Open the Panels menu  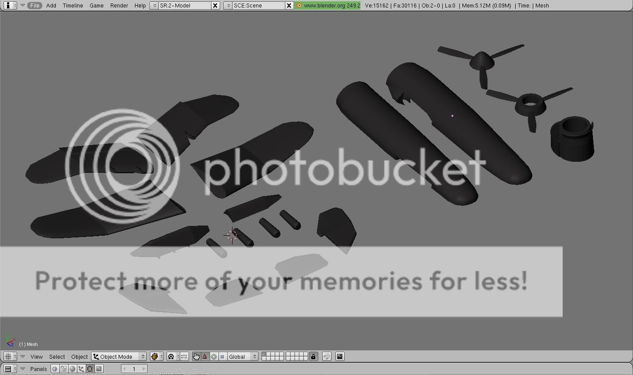[39, 369]
